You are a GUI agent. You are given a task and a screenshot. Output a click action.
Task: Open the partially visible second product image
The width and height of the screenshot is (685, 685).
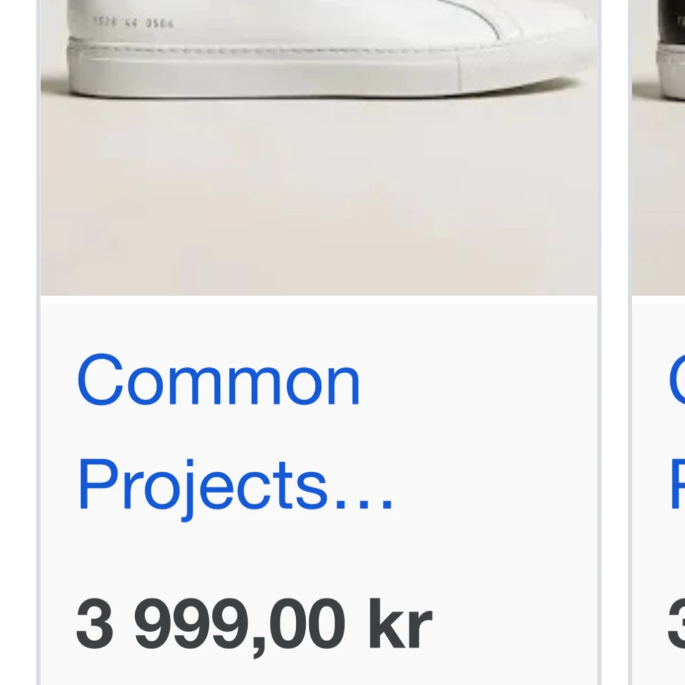coord(658,148)
